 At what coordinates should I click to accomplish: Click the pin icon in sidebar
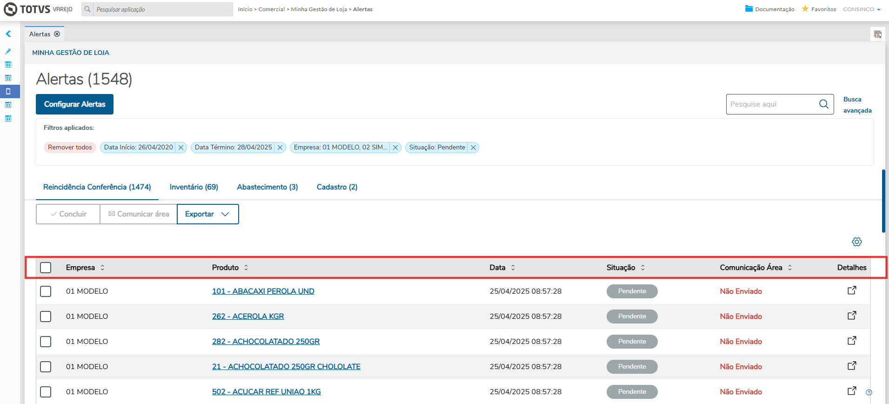8,51
